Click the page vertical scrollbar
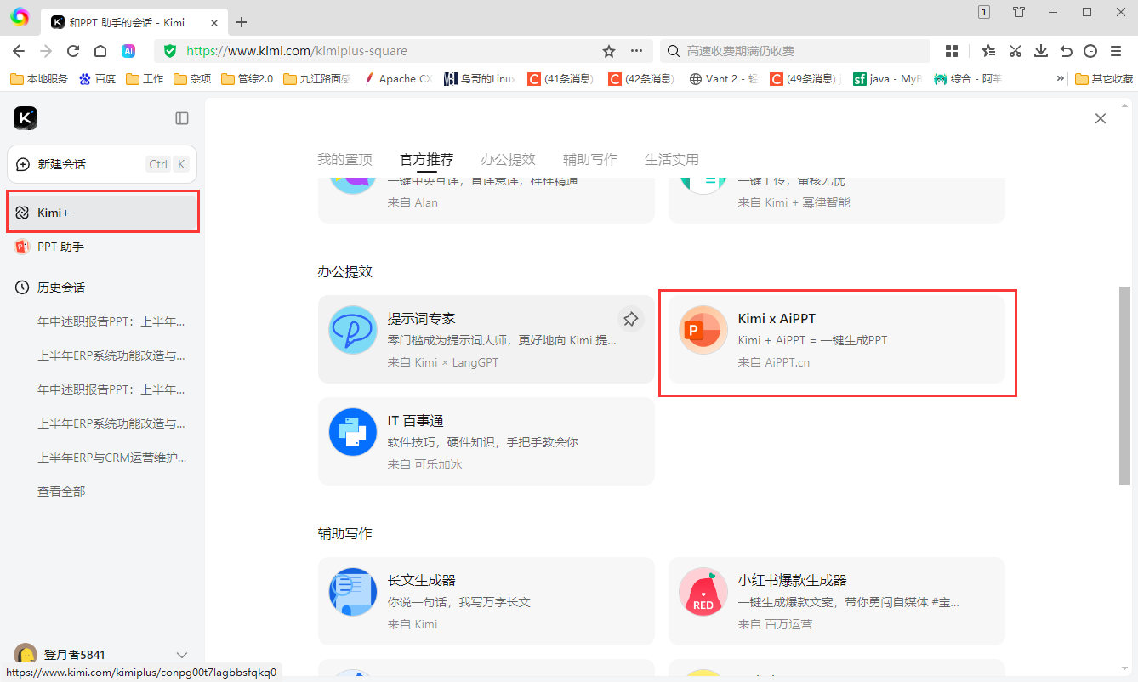The image size is (1138, 682). coord(1124,384)
